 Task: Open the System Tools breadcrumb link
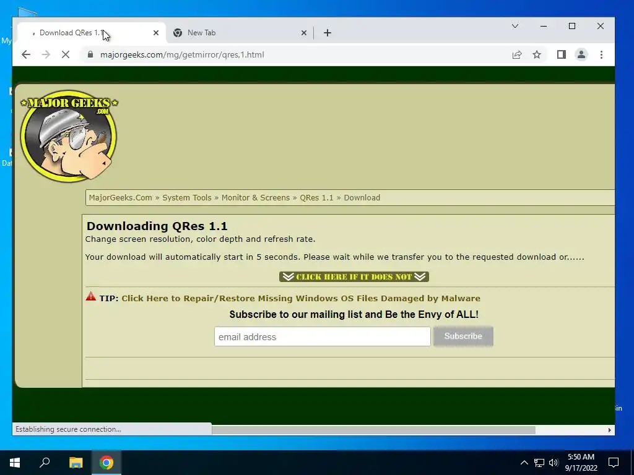click(x=187, y=197)
